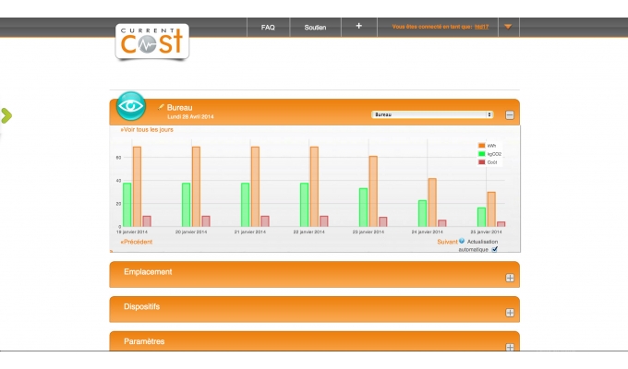
Task: Click the plus icon in top navigation
Action: tap(358, 27)
